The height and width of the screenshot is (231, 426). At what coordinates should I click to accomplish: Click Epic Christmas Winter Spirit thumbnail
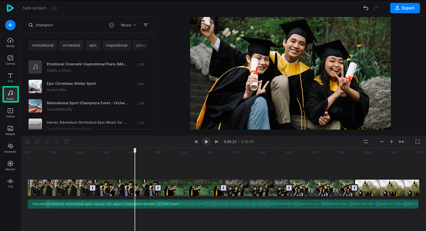35,87
